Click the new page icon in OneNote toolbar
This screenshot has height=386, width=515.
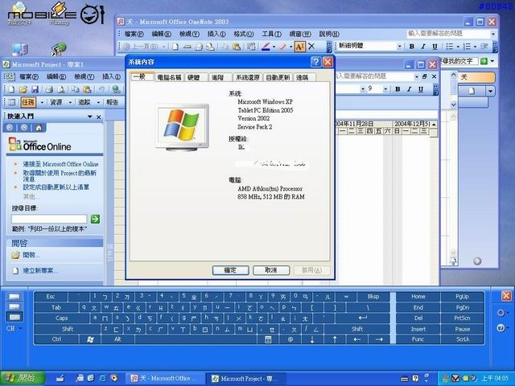pyautogui.click(x=175, y=47)
